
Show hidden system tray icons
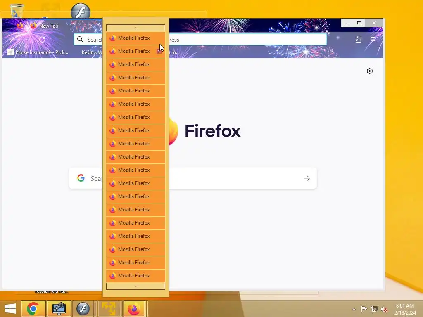[x=354, y=309]
